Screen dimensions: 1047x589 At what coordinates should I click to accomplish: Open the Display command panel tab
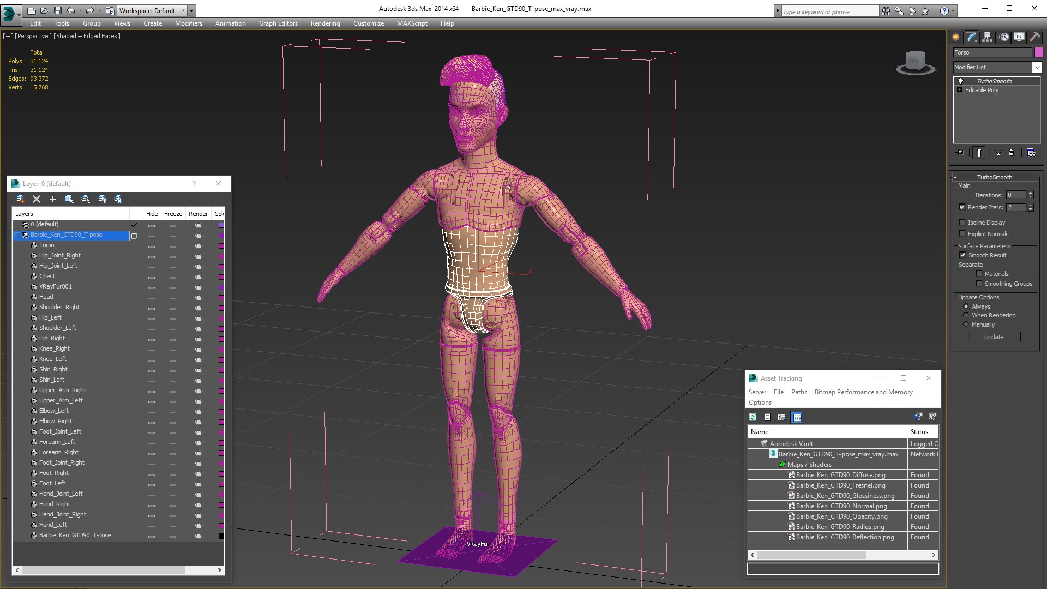1019,37
